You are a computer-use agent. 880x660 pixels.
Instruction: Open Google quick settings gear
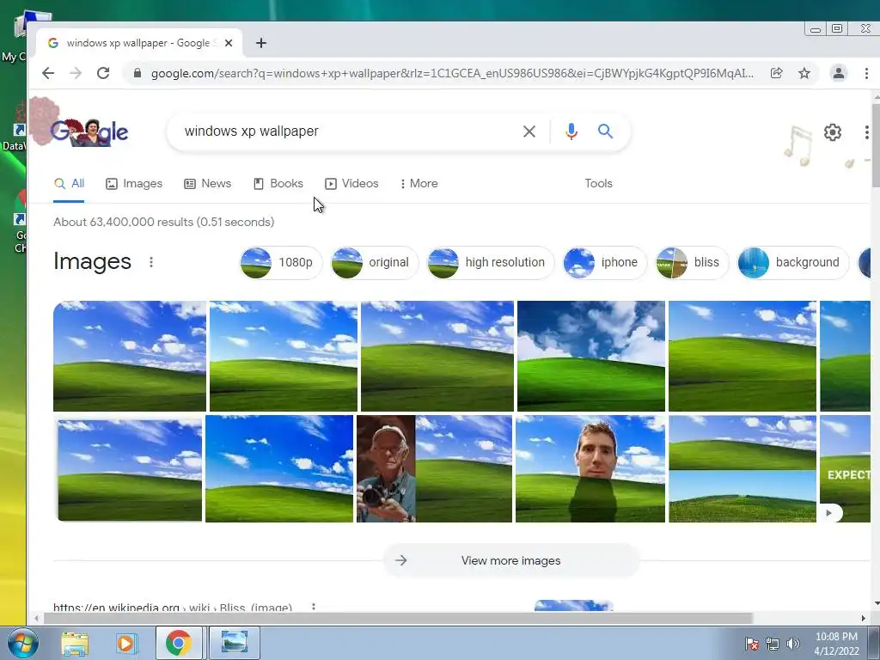[x=832, y=132]
